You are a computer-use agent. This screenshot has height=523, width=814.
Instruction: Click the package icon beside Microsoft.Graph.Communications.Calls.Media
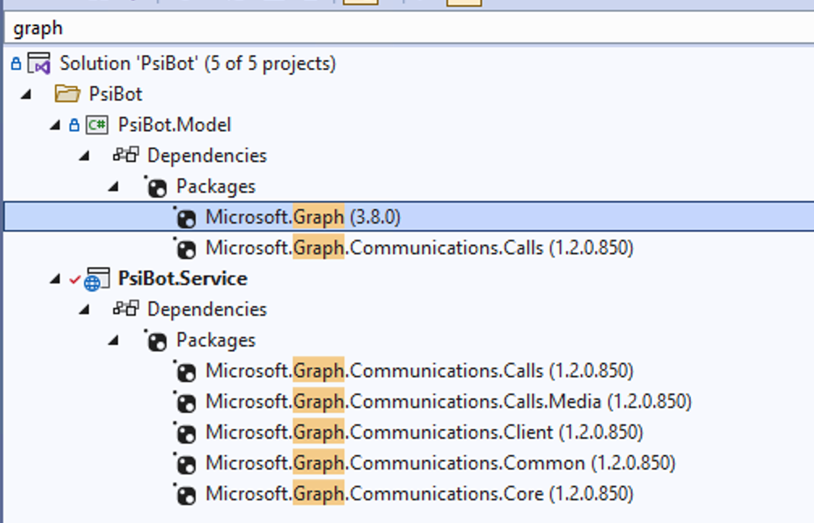[x=187, y=402]
